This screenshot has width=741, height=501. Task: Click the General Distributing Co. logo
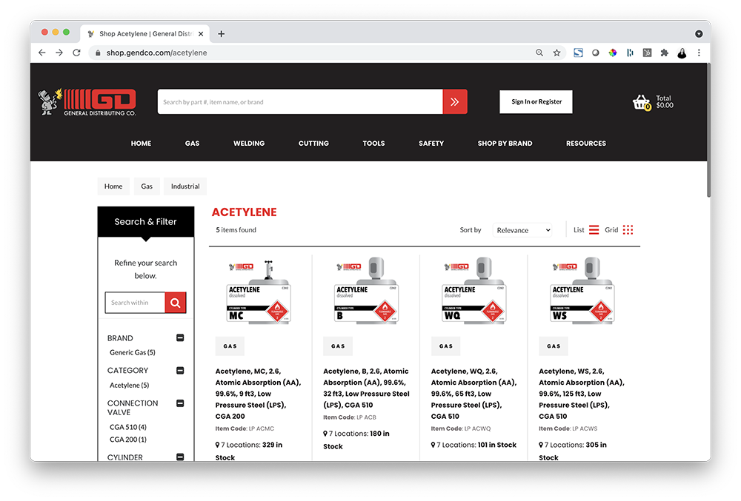click(88, 102)
